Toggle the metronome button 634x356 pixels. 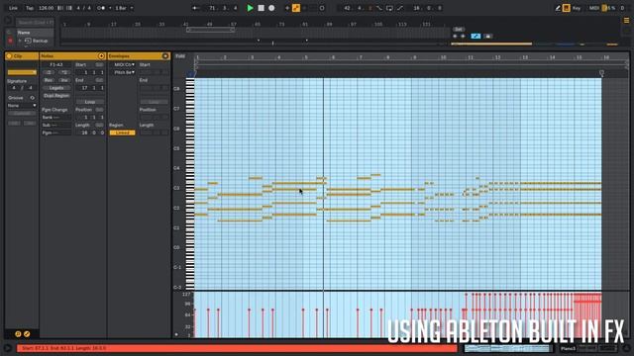click(101, 8)
